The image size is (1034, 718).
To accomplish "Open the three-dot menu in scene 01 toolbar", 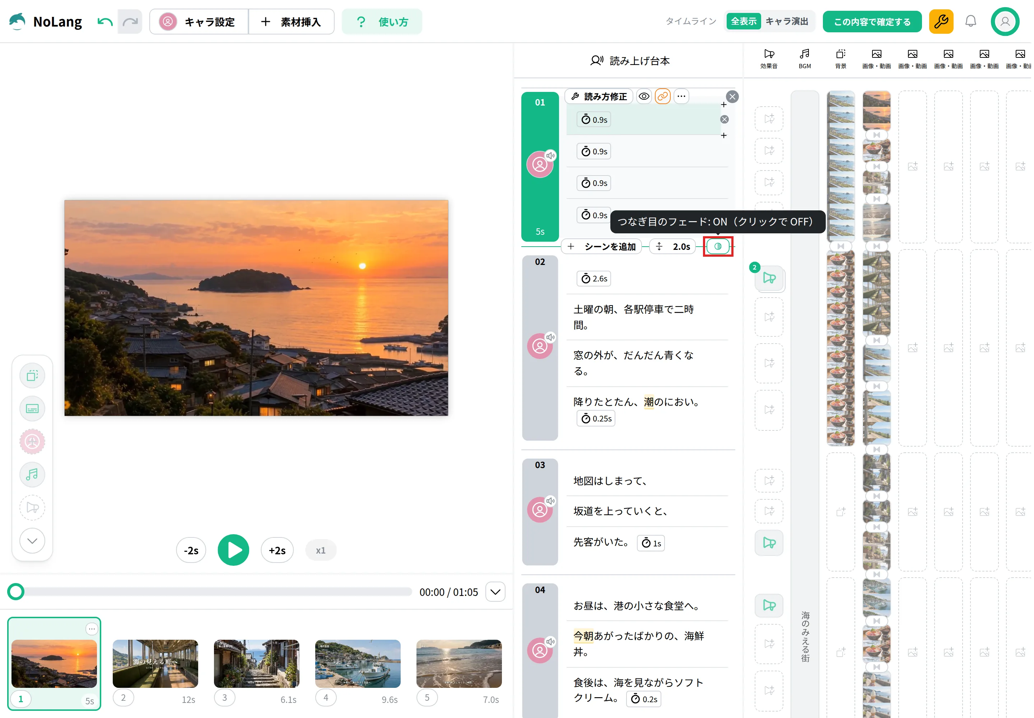I will (x=681, y=96).
